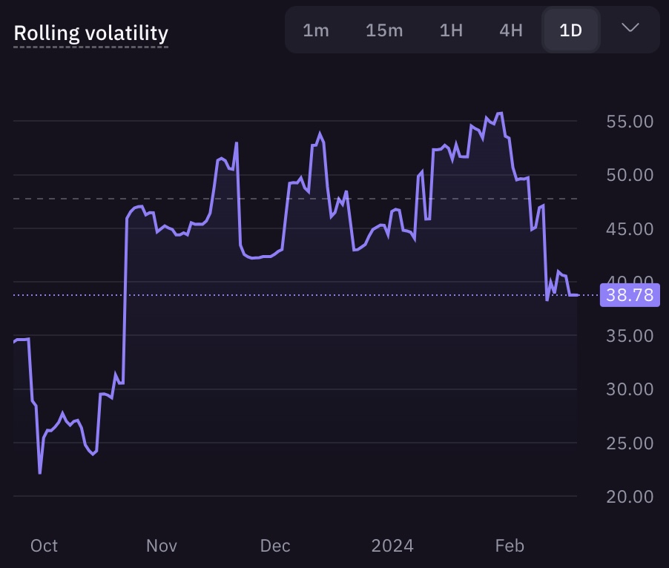This screenshot has height=568, width=669.
Task: Click the 55.00 price axis label
Action: tap(630, 122)
